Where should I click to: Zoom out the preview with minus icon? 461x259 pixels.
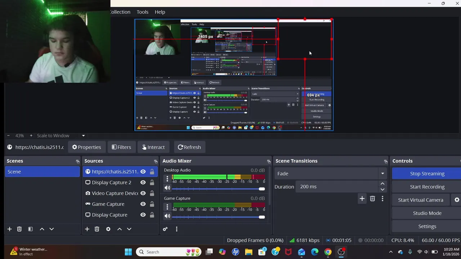8,136
